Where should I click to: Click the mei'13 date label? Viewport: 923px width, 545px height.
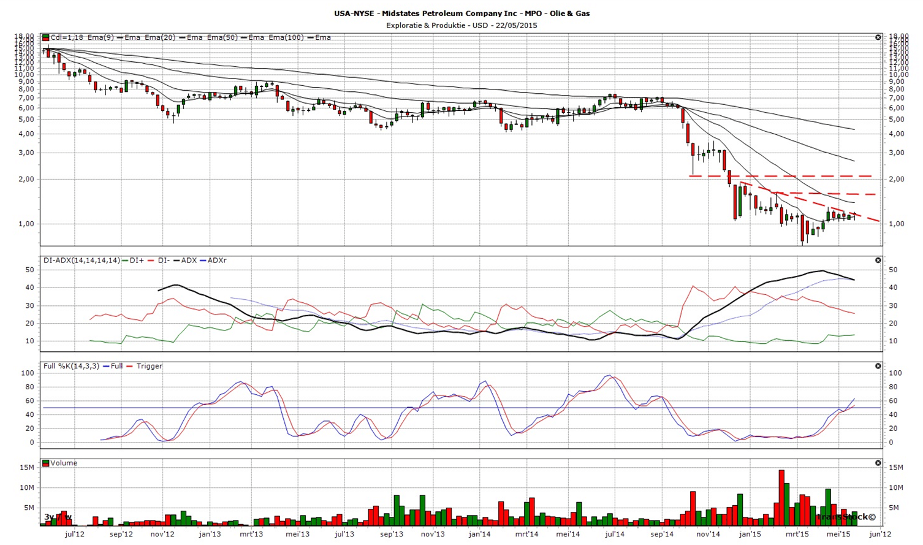[297, 534]
